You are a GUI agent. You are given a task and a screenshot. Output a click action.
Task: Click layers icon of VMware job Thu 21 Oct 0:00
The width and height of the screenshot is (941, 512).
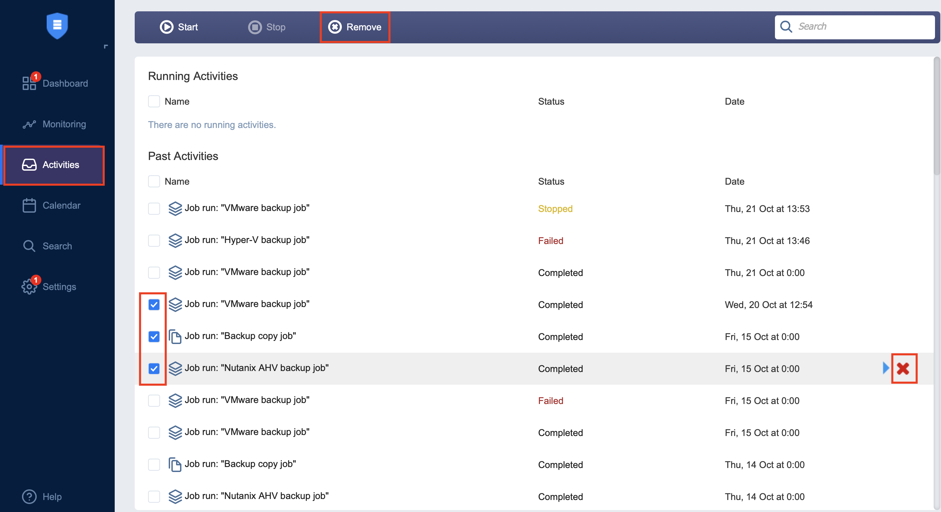175,273
